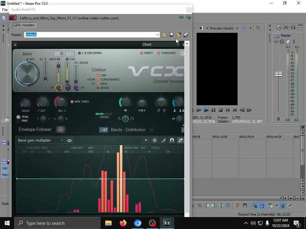The image size is (306, 229).
Task: Click the snowflake icon next to Envelope Follower
Action: click(x=60, y=129)
